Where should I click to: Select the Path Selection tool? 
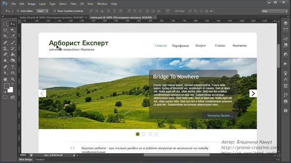point(5,73)
